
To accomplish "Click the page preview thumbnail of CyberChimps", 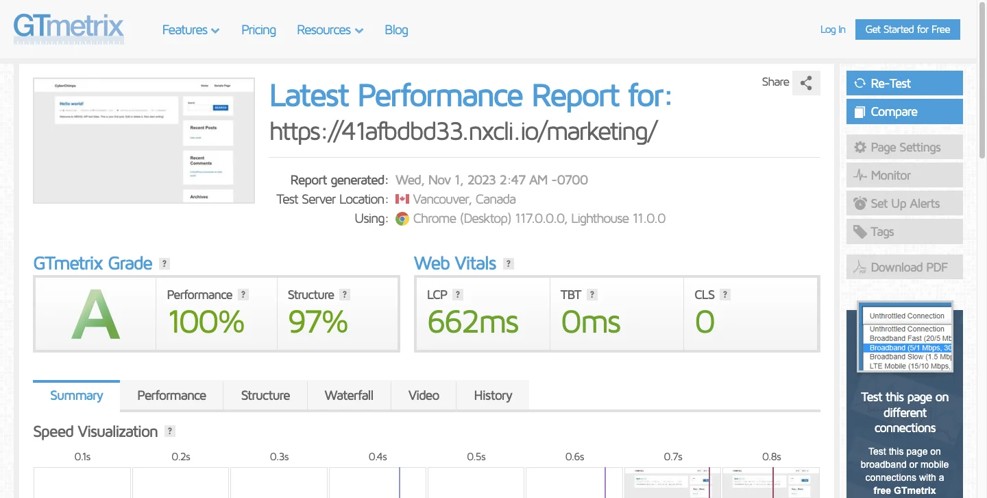I will 144,140.
